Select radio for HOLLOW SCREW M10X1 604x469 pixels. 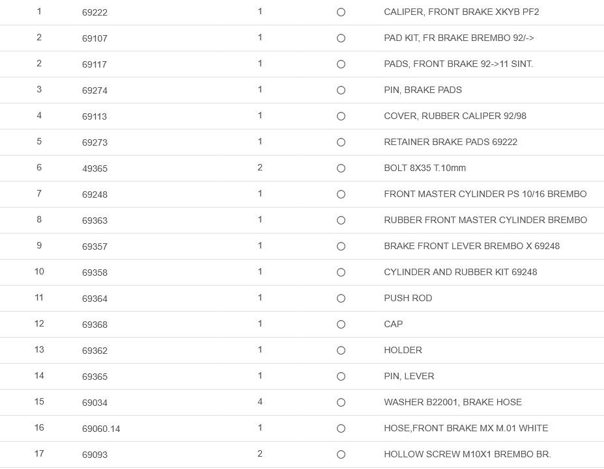point(341,455)
